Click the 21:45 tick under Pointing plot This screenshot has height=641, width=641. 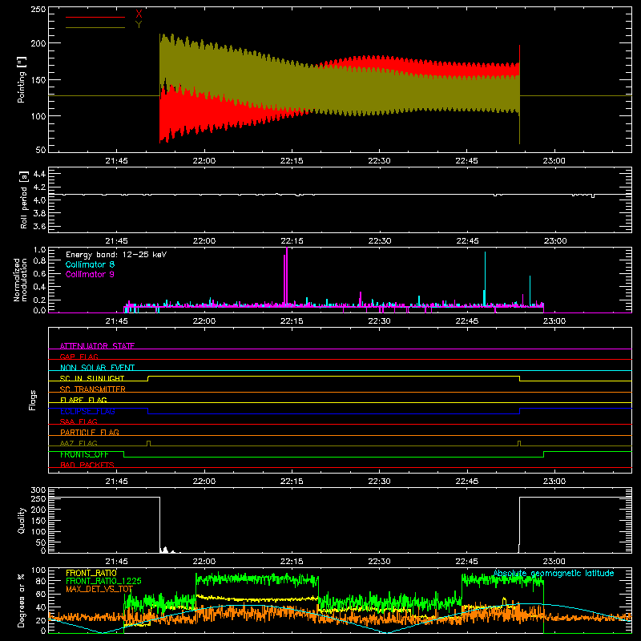pyautogui.click(x=116, y=161)
